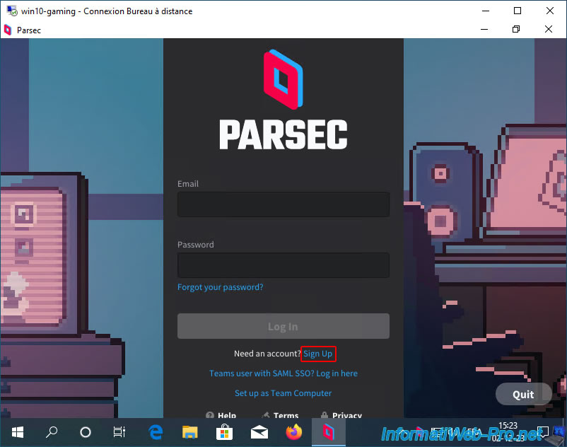Open File Explorer from taskbar
567x447 pixels.
click(x=190, y=432)
